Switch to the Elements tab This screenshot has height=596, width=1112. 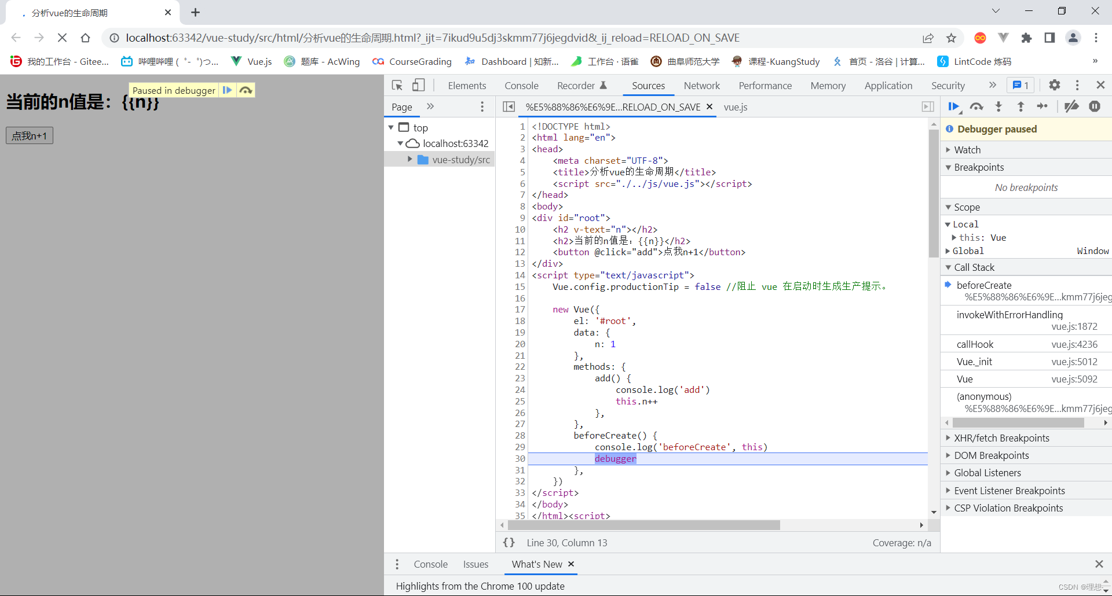(467, 86)
